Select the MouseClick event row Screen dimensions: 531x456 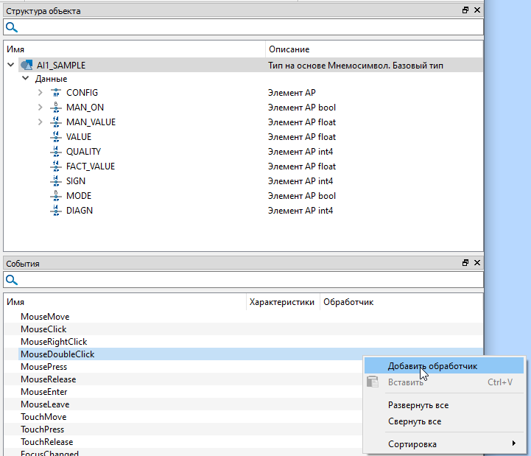coord(43,329)
